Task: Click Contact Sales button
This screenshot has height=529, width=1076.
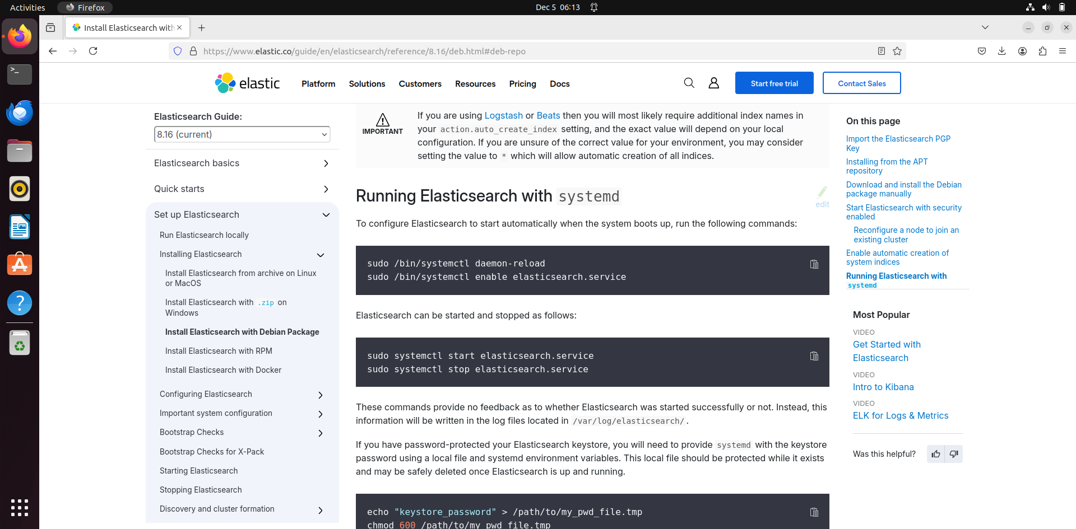Action: point(862,83)
